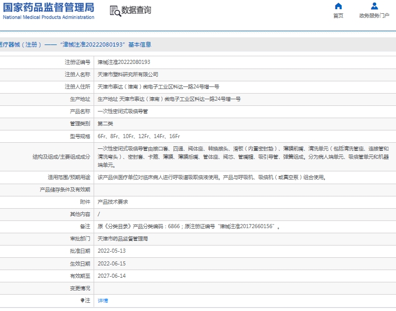This screenshot has height=311, width=396.
Task: Click the 注册人住所 address value
Action: point(159,87)
